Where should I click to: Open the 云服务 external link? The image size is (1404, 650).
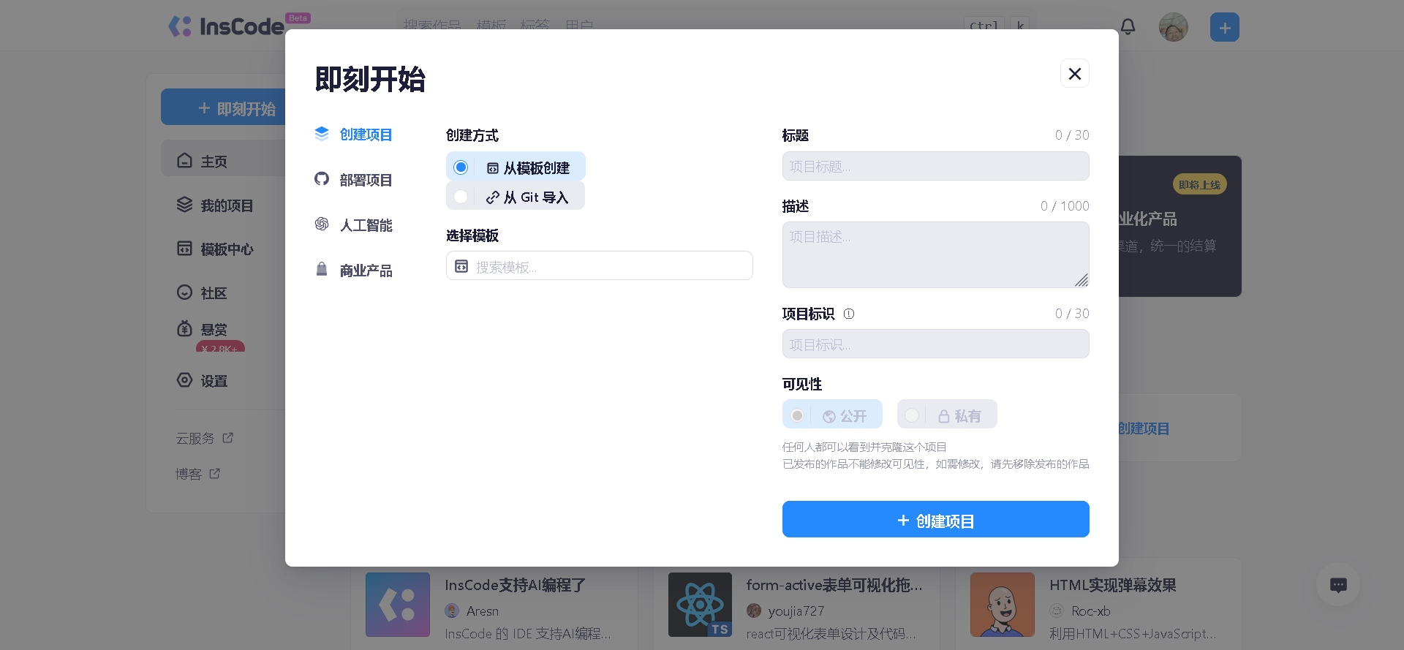(204, 438)
